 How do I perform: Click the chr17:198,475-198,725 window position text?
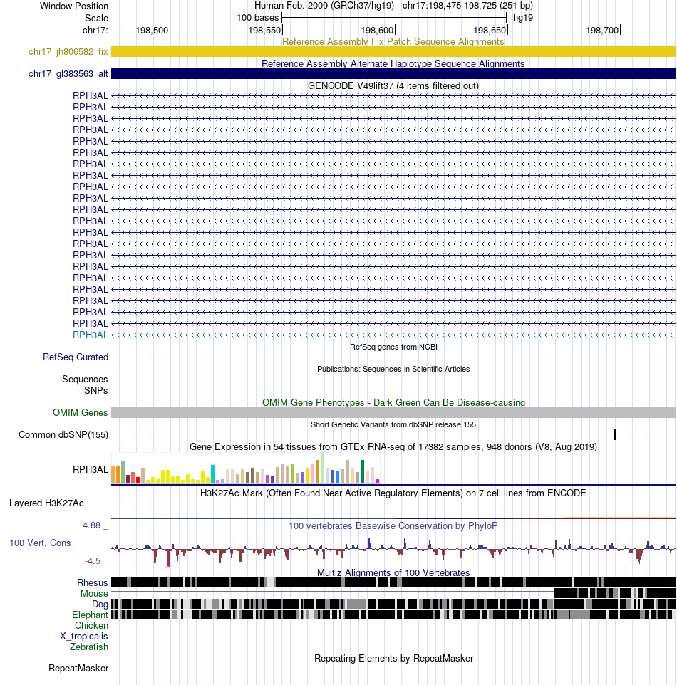click(467, 6)
